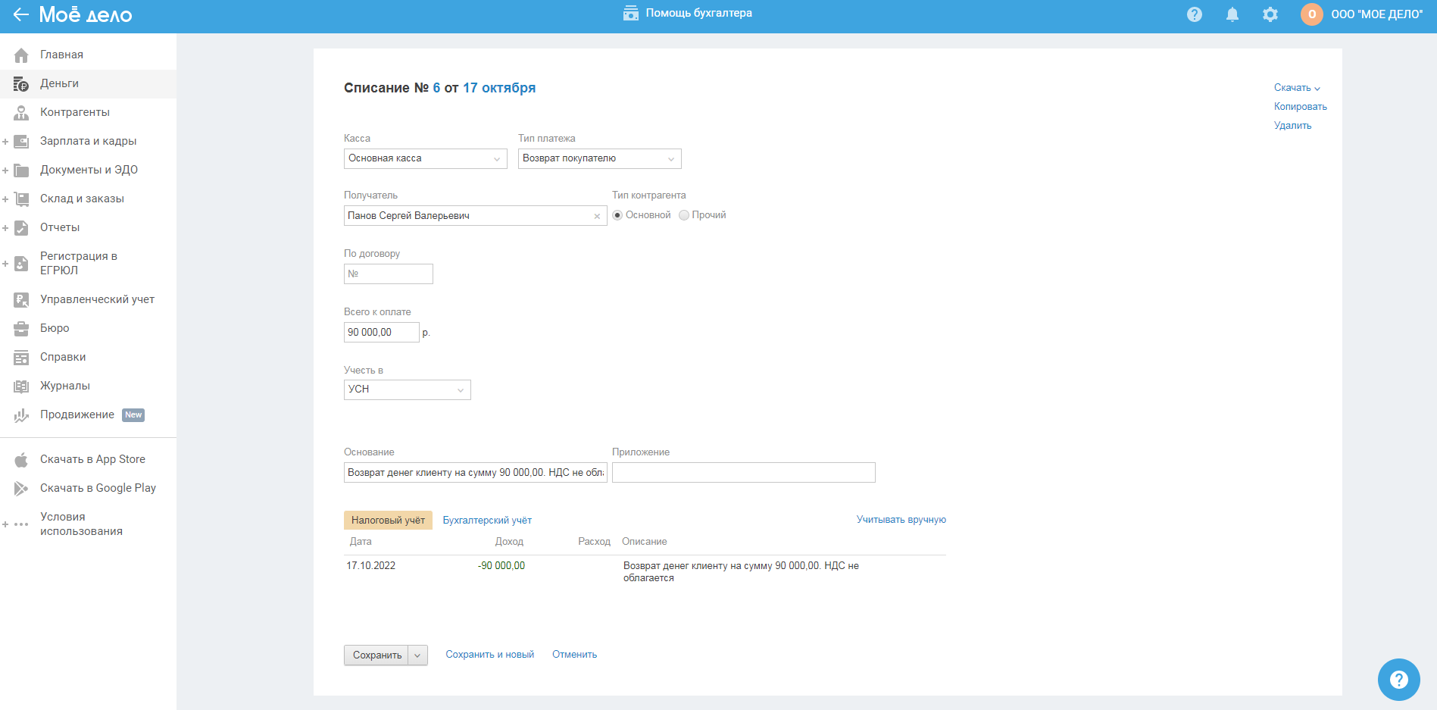Screen dimensions: 1437x710
Task: Click the help question mark in header
Action: pos(1195,14)
